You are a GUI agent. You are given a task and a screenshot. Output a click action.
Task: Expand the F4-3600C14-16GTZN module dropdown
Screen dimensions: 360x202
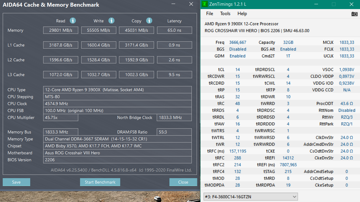click(x=251, y=197)
